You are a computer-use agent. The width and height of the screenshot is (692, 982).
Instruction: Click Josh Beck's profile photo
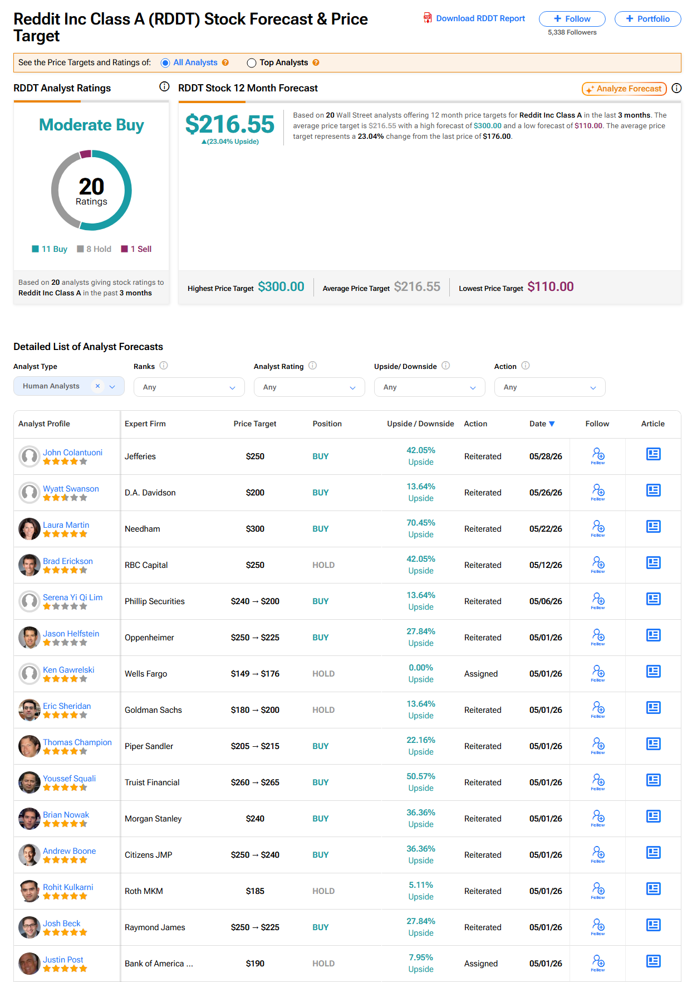tap(30, 927)
